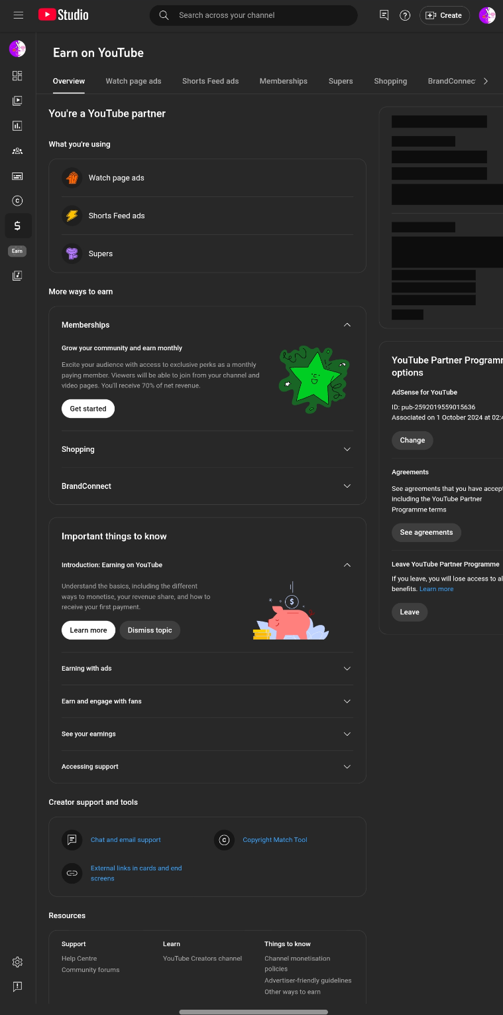Open the Community forums link

point(91,970)
